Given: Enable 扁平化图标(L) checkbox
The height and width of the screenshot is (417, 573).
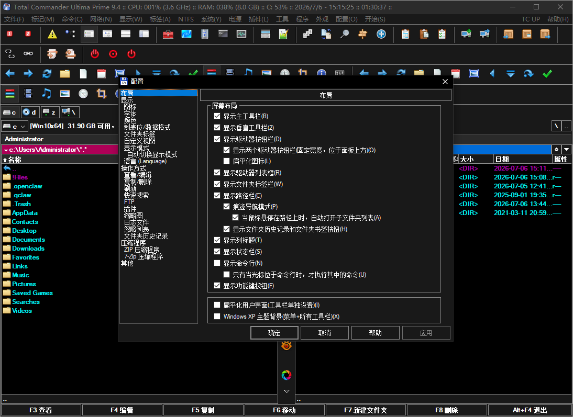Looking at the screenshot, I should (x=227, y=161).
